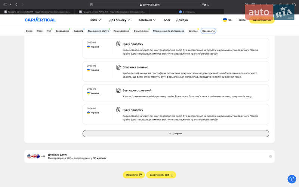Screen dimensions: 299x187
Task: Select the 'Юридичний статус' tab
Action: point(98,31)
